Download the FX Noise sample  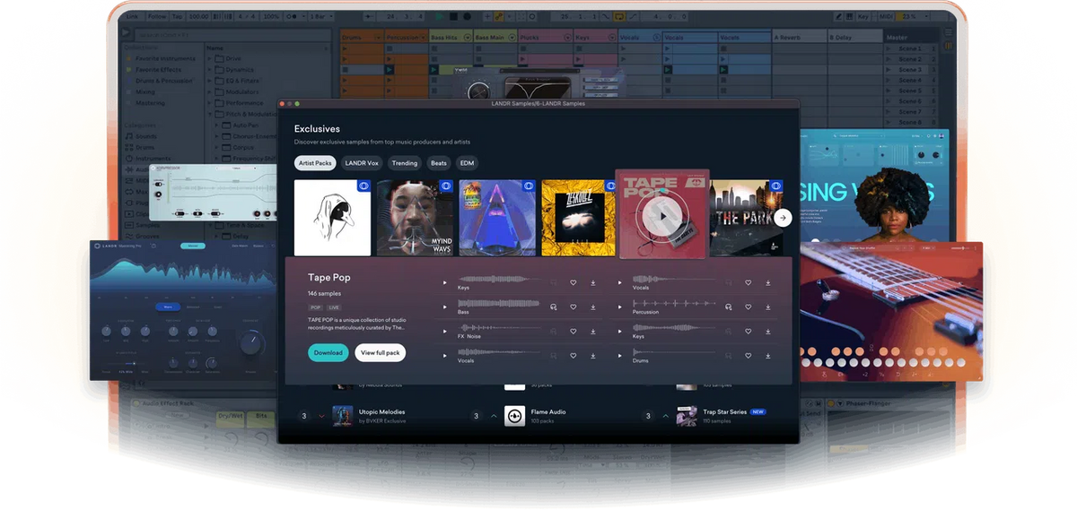(x=593, y=332)
